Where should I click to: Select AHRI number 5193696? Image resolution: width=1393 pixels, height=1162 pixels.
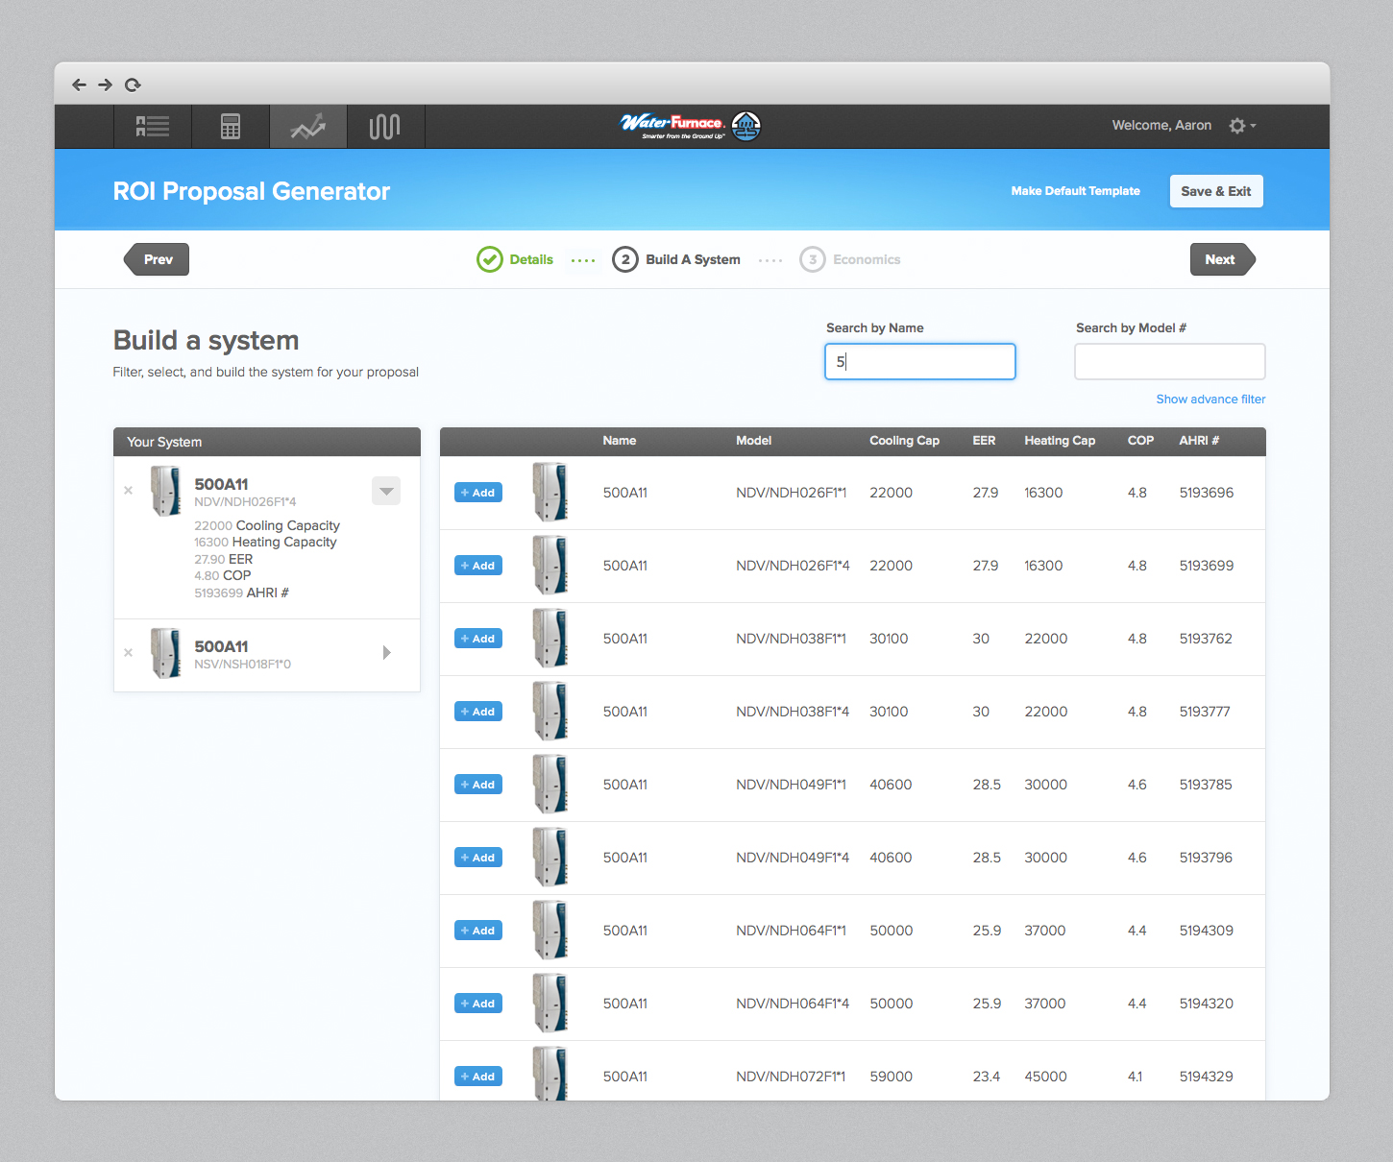click(1207, 493)
